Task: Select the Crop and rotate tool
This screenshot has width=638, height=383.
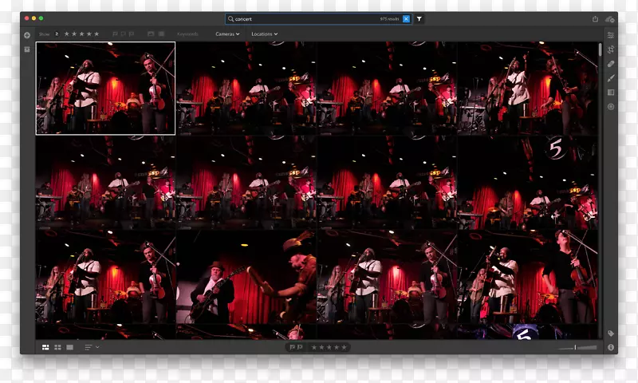Action: (x=611, y=49)
